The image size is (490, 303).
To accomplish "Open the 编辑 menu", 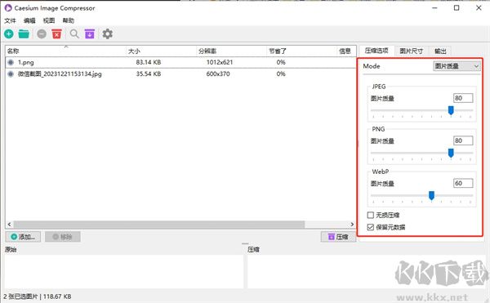I will [29, 20].
